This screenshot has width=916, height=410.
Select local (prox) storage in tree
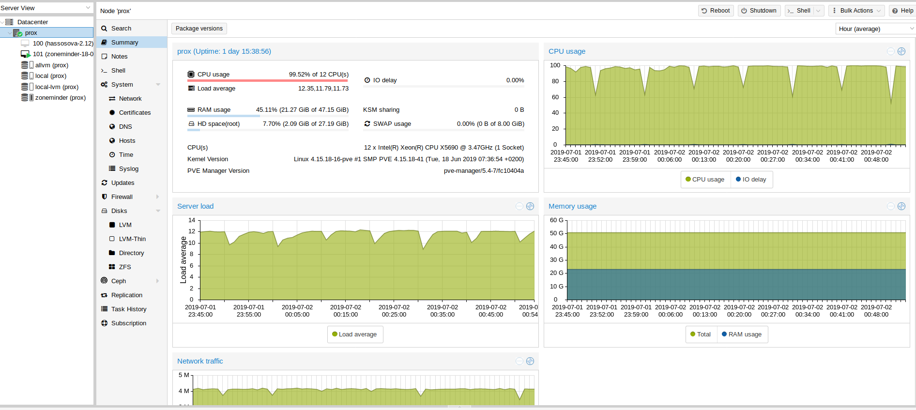[x=46, y=76]
